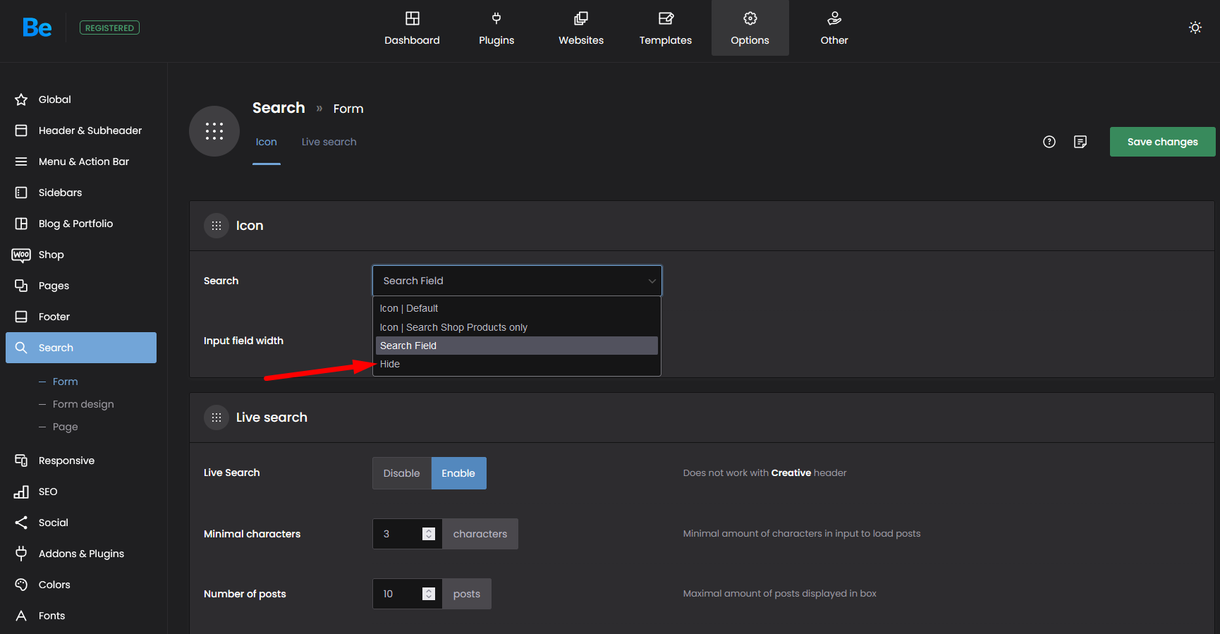Open the Other section
The height and width of the screenshot is (634, 1220).
point(834,28)
